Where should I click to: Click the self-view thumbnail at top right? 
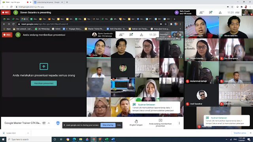(247, 12)
